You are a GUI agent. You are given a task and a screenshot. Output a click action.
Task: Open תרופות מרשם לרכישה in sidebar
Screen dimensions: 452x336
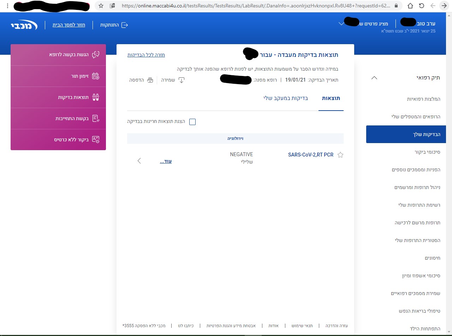(x=418, y=223)
